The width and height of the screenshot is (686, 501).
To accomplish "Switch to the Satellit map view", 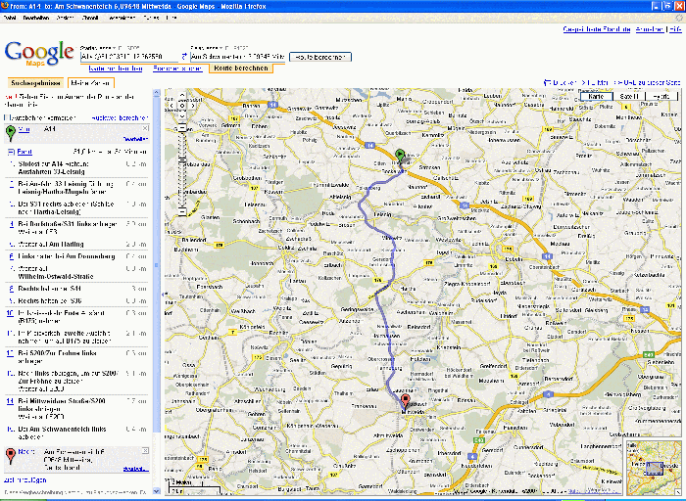I will click(629, 97).
